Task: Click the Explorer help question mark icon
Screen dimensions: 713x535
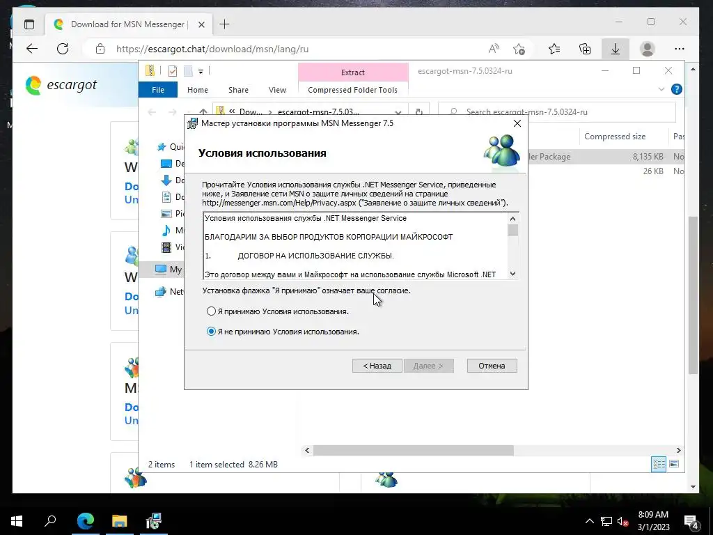Action: (x=677, y=89)
